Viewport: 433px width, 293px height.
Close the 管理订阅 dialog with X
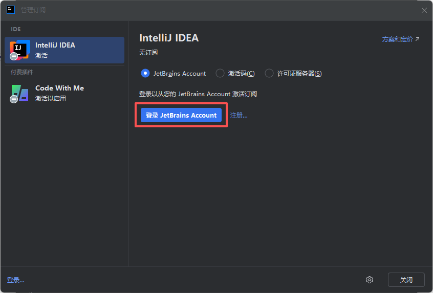424,10
